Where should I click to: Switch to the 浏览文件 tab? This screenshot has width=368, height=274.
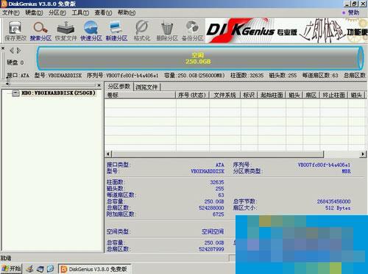click(146, 87)
